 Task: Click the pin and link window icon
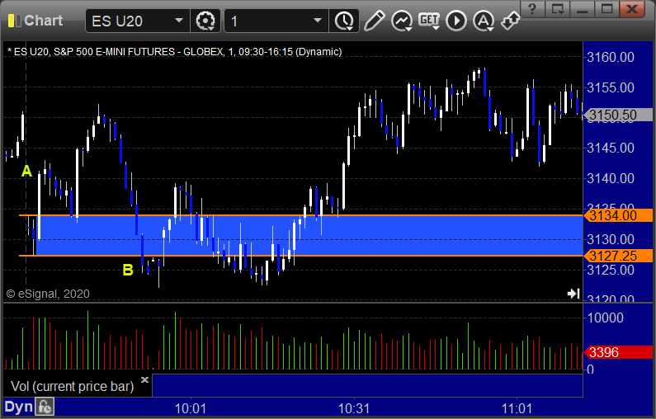[510, 21]
